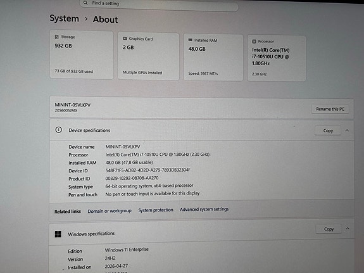Click the Graphics Card icon
This screenshot has height=273, width=364.
(125, 39)
